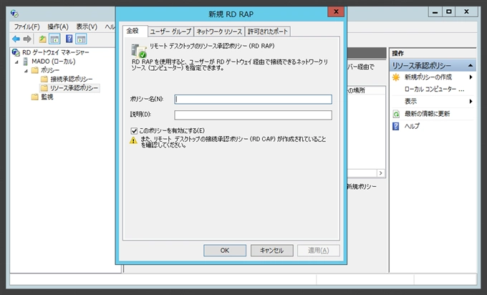Uncheck このポリシーを有効にする checkbox

134,131
